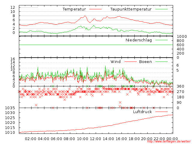Click the red Luftdruck legend line sample
Image resolution: width=192 pixels, height=144 pixels.
pyautogui.click(x=161, y=112)
